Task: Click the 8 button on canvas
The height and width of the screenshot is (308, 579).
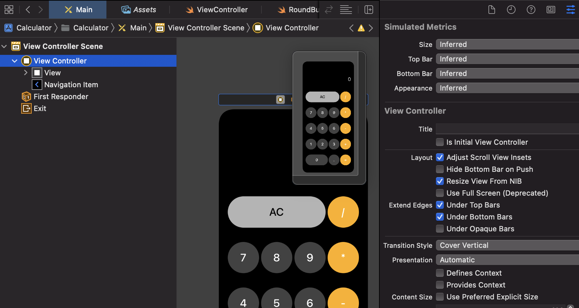Action: click(277, 257)
